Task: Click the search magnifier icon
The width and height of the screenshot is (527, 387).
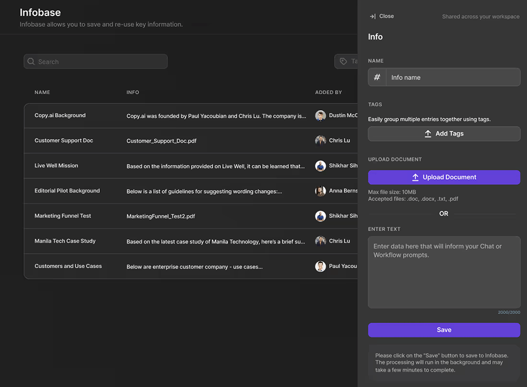Action: (x=31, y=61)
